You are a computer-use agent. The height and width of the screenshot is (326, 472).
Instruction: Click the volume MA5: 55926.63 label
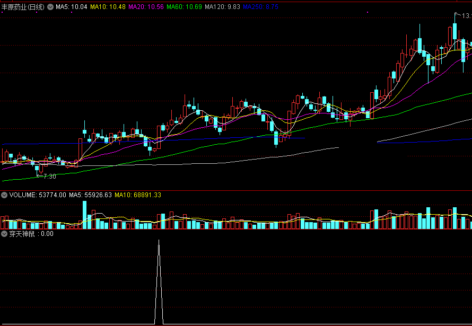click(91, 195)
